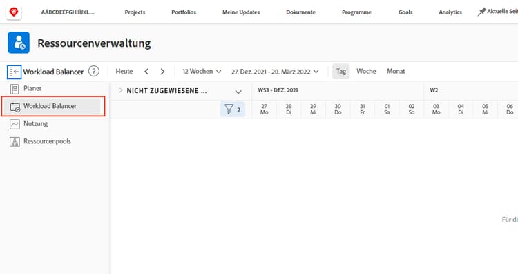
Task: Open help question mark next to Workload Balancer
Action: coord(94,71)
